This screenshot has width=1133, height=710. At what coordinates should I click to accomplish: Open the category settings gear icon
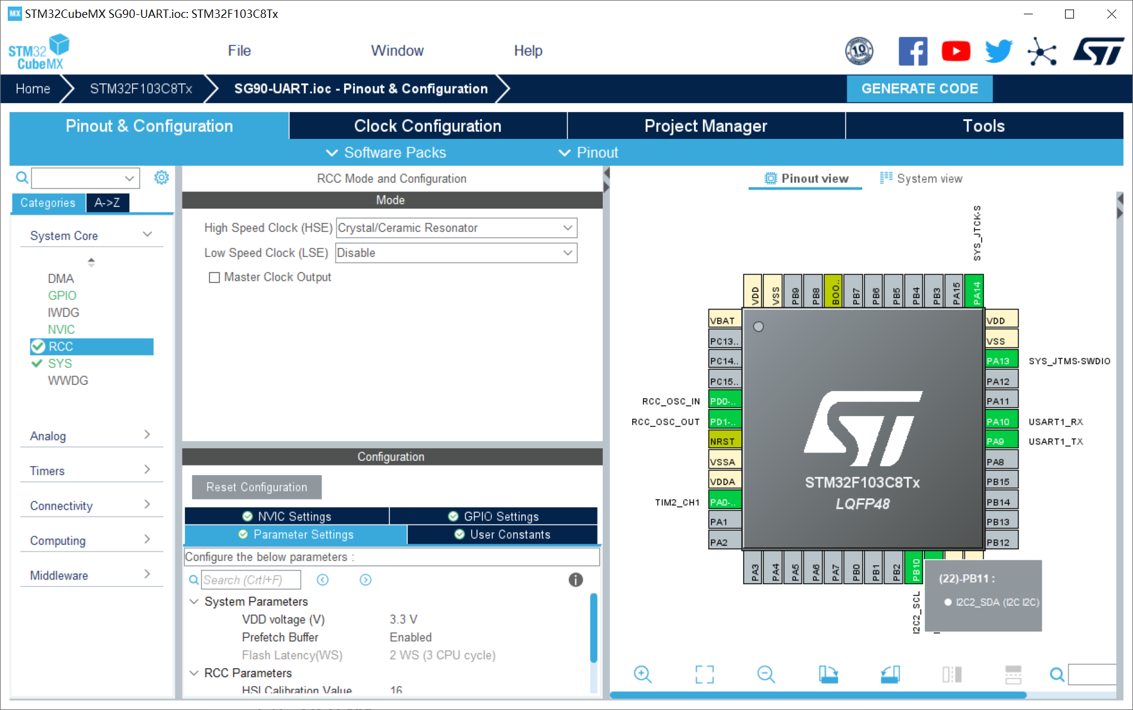[x=162, y=178]
